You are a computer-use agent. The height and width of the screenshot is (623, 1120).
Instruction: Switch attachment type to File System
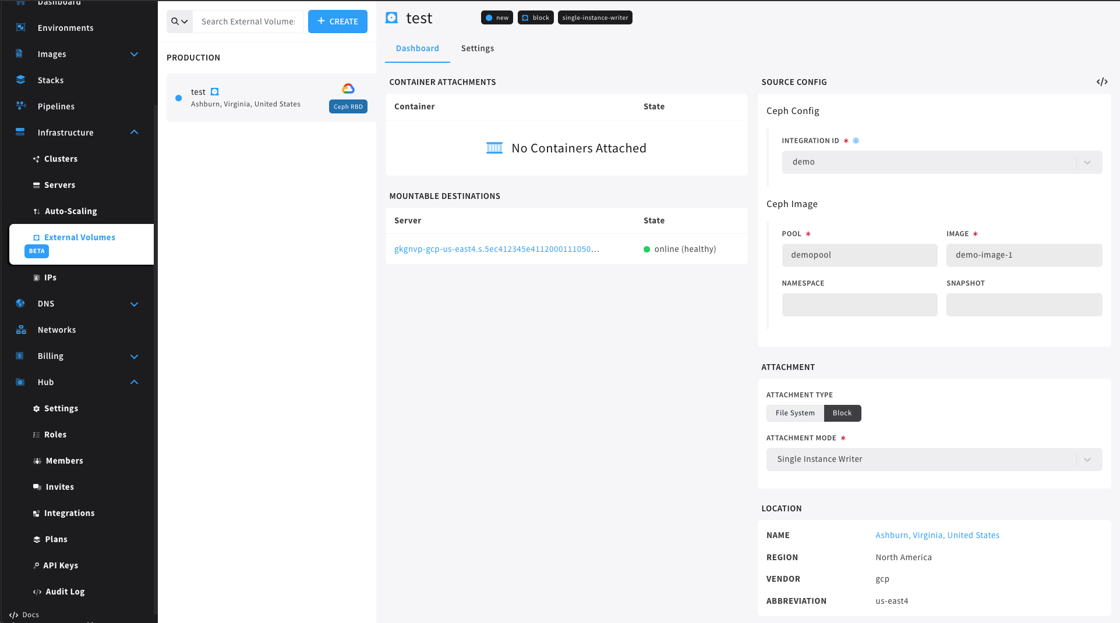[x=794, y=413]
